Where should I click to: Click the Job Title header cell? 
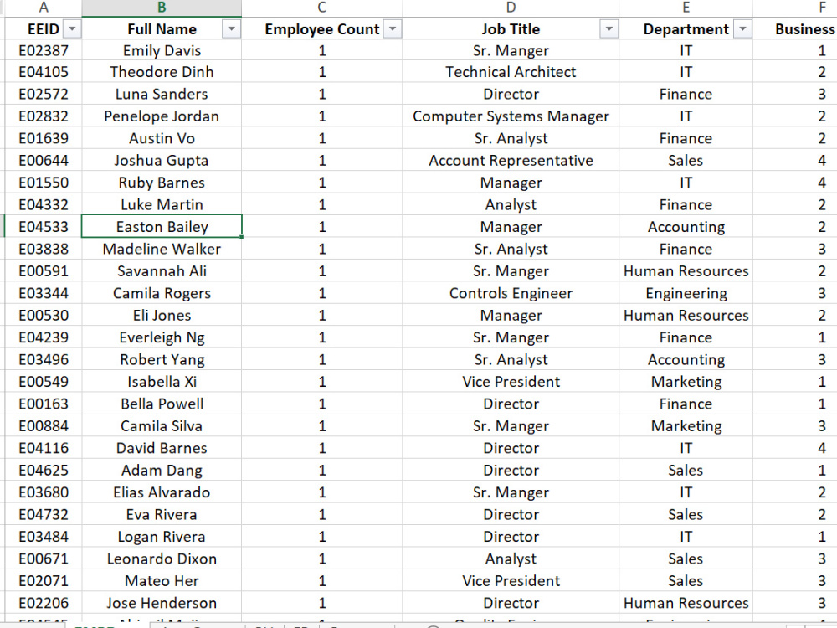(x=511, y=28)
